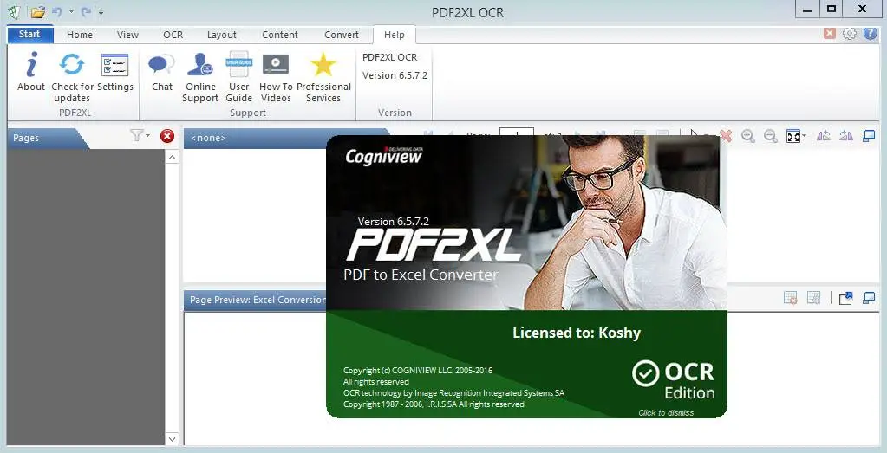Viewport: 887px width, 453px height.
Task: Click Check for updates icon
Action: tap(72, 65)
